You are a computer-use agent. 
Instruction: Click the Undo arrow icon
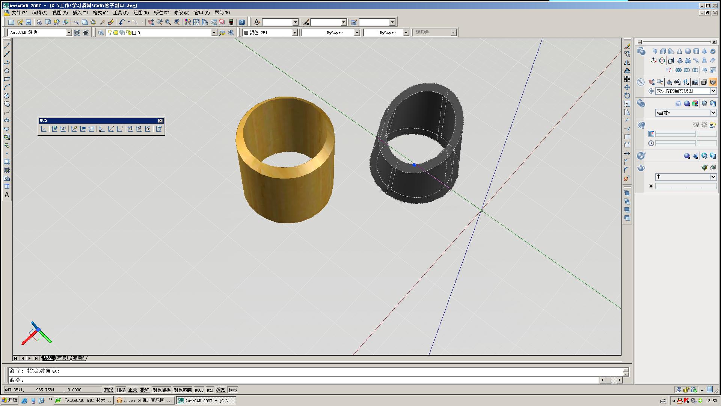coord(121,23)
